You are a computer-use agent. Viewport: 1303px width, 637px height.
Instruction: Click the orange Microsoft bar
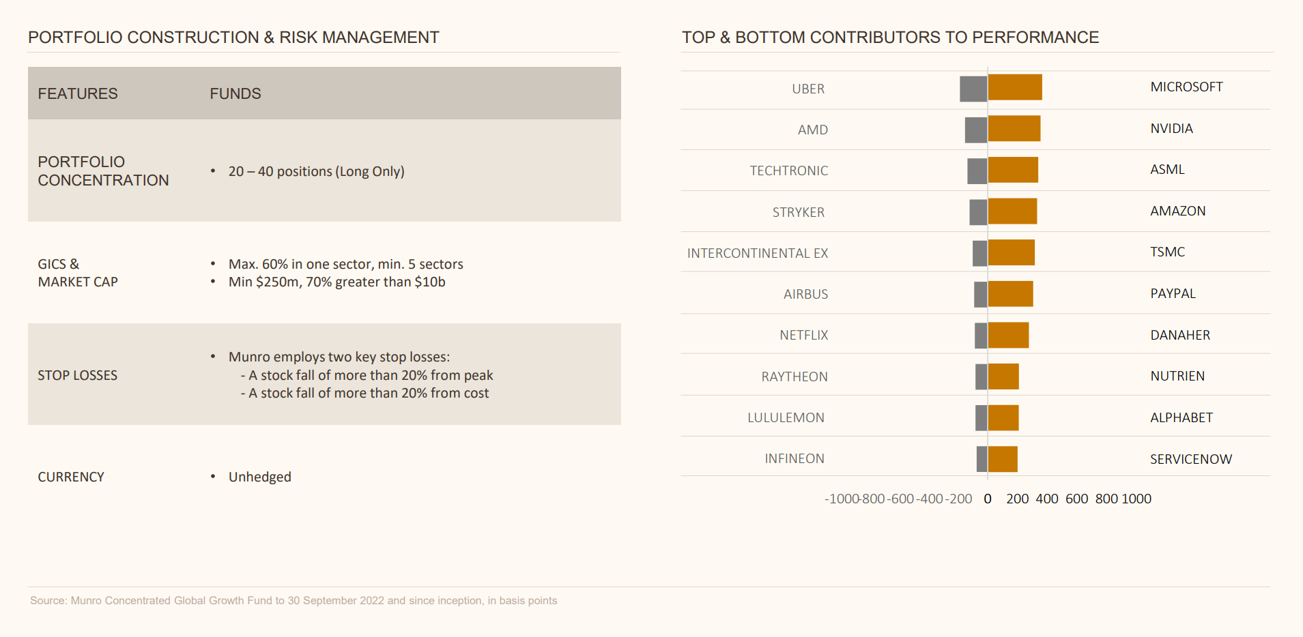click(1015, 87)
